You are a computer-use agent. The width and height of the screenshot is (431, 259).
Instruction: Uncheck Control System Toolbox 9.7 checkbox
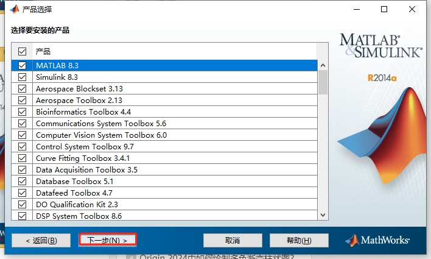pos(23,146)
